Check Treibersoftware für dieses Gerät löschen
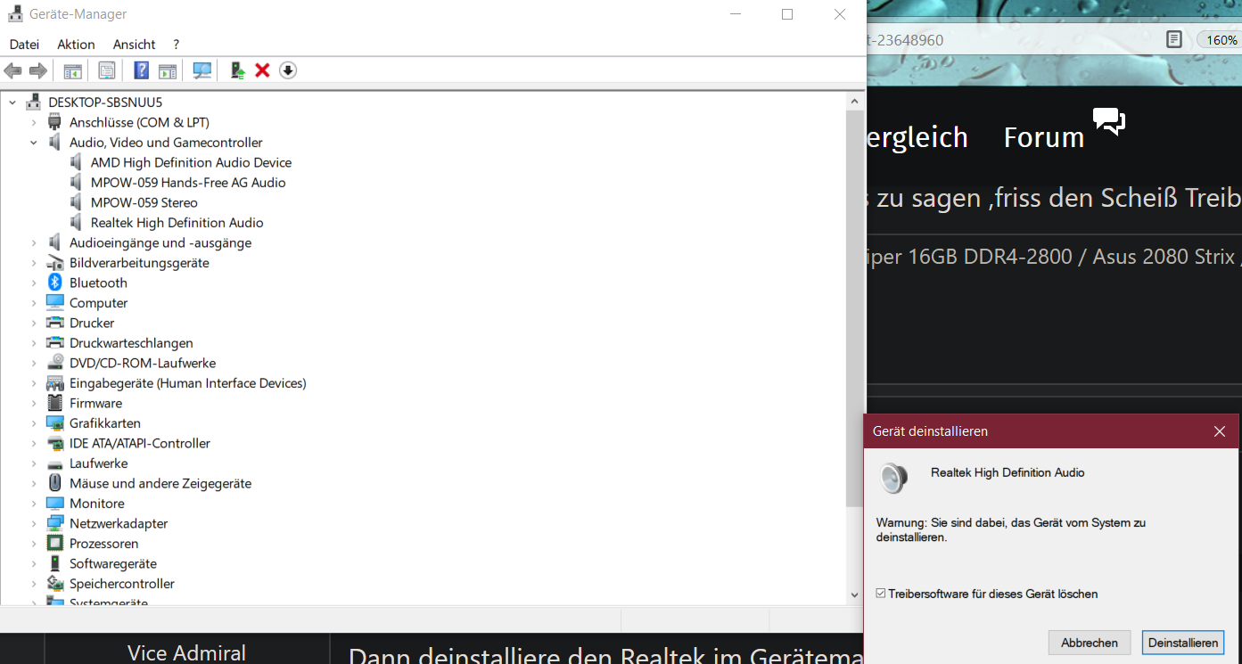This screenshot has height=664, width=1242. pos(879,594)
